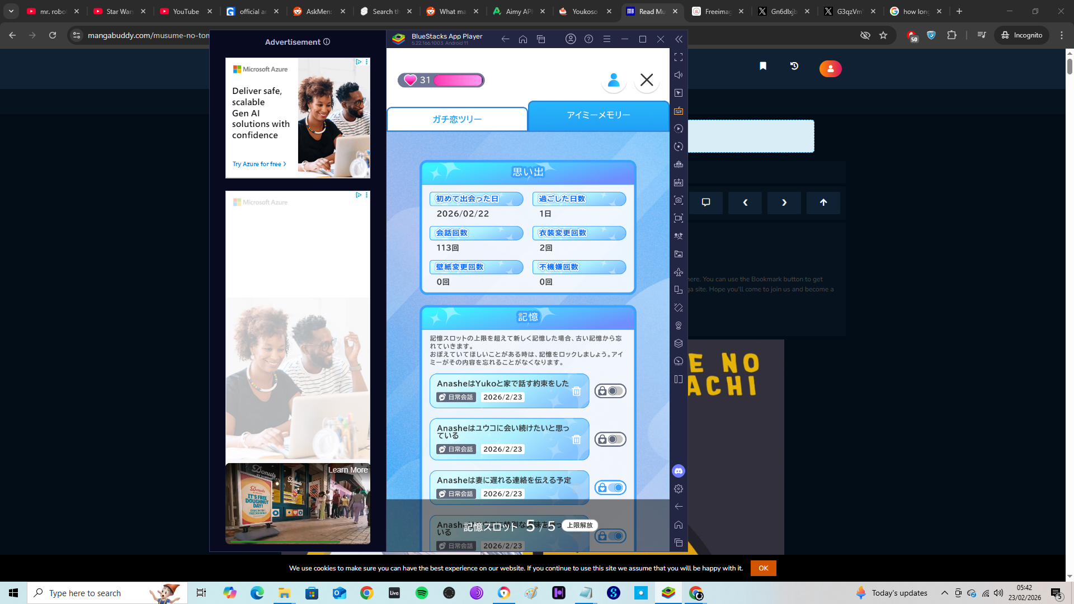This screenshot has width=1074, height=604.
Task: Click the 上限解放 button
Action: click(580, 525)
